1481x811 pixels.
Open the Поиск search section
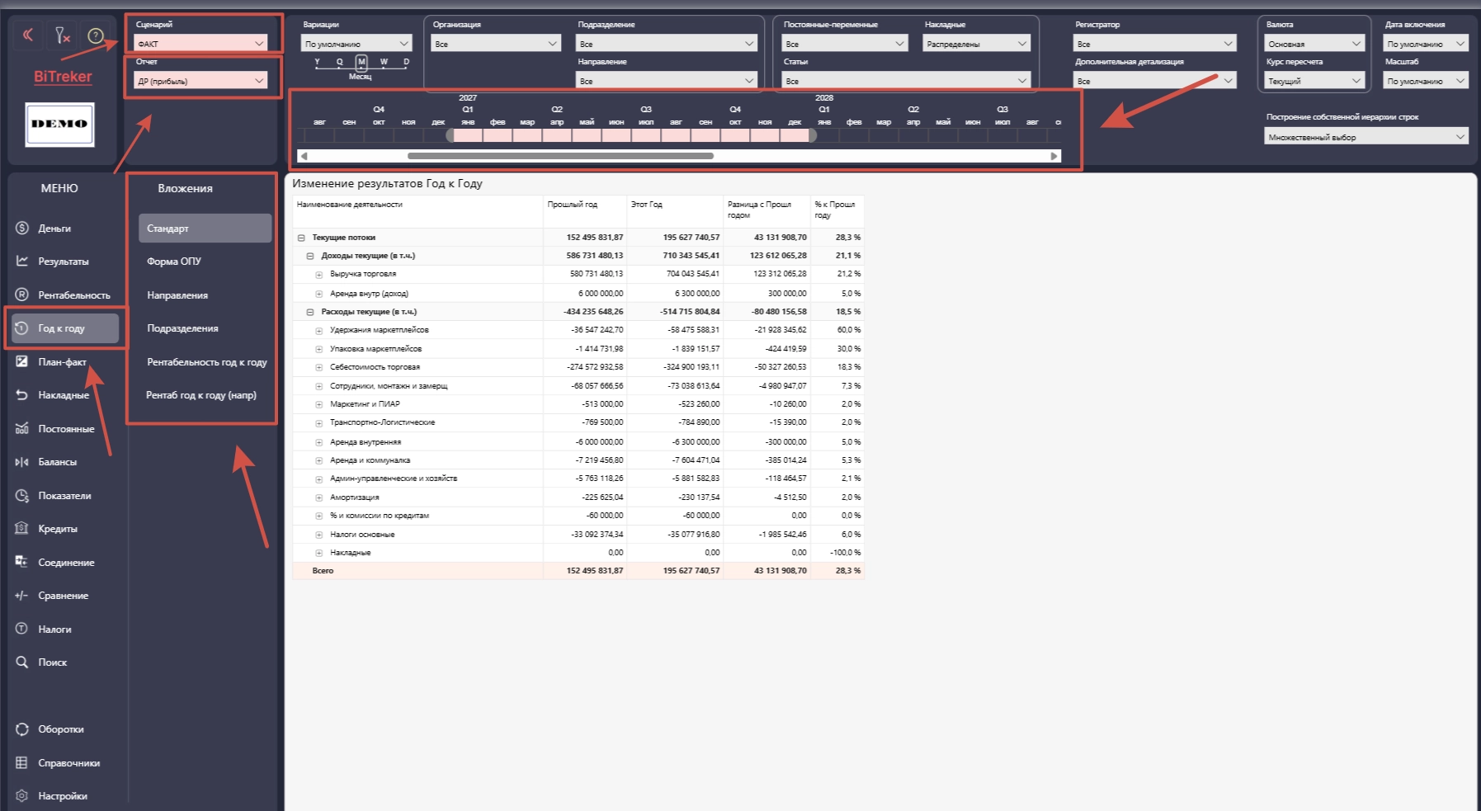(x=52, y=662)
